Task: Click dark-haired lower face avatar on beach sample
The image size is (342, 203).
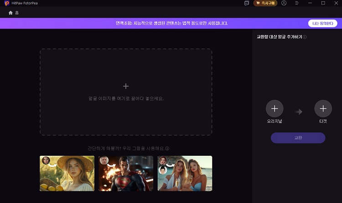Action: coord(163,170)
